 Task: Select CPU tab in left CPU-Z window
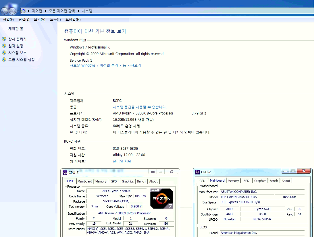(70, 181)
